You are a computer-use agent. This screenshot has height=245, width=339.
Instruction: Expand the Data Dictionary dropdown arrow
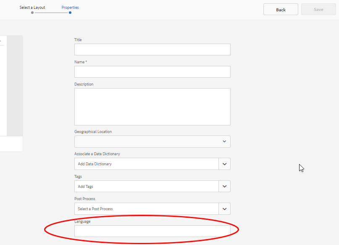224,164
